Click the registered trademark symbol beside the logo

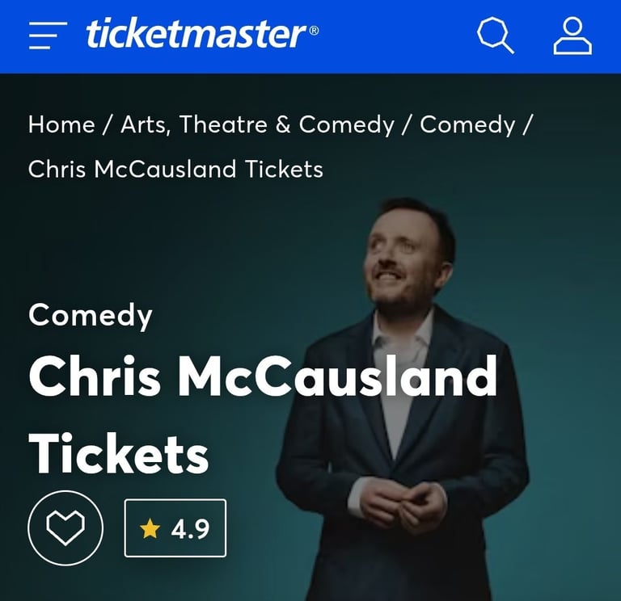tap(314, 31)
